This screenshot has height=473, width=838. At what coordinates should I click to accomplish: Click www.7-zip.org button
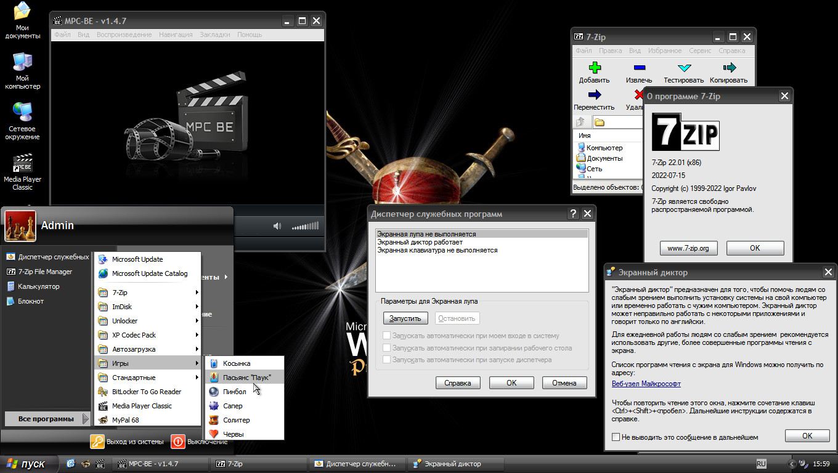point(689,248)
